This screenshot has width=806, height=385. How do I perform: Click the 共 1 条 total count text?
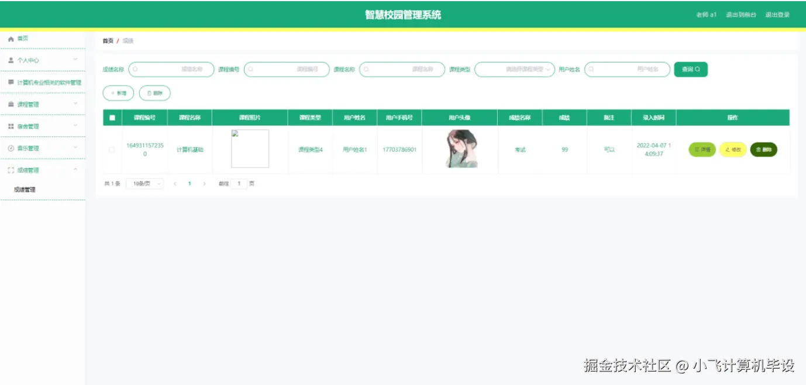[112, 184]
